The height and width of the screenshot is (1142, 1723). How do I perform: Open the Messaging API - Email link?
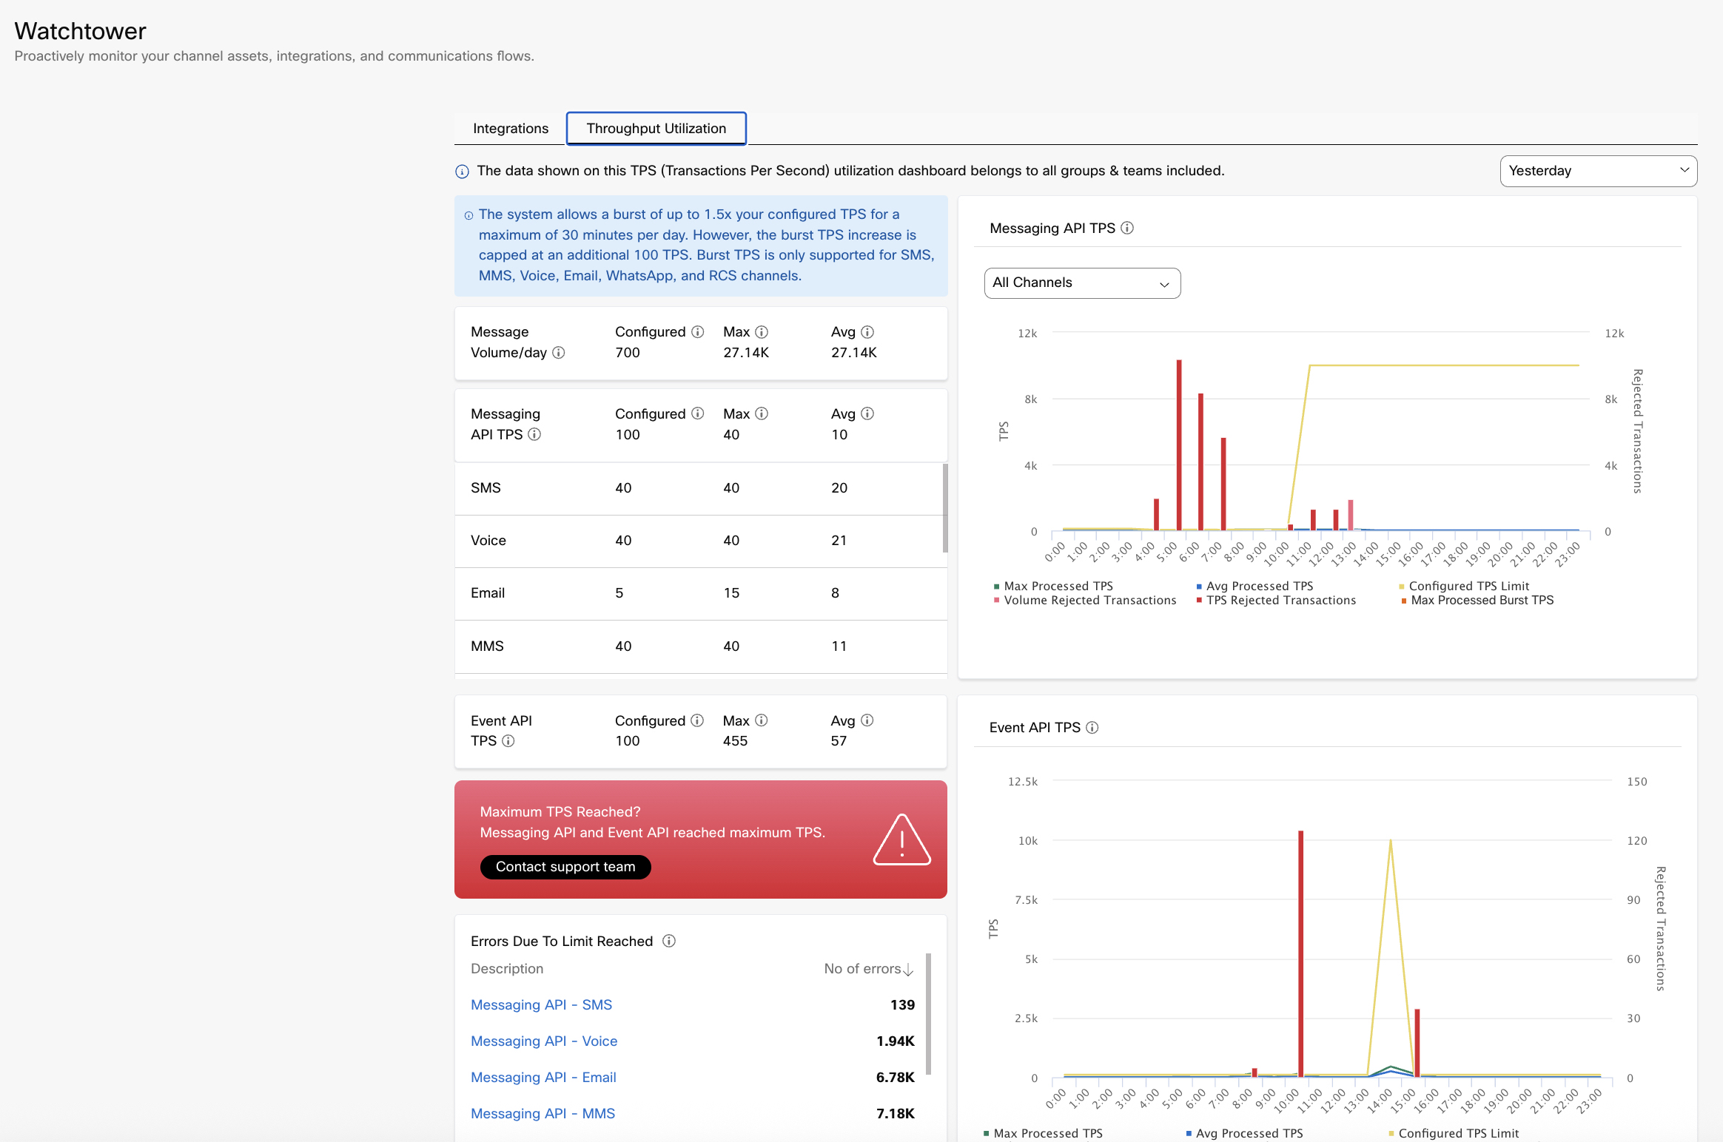pyautogui.click(x=543, y=1077)
